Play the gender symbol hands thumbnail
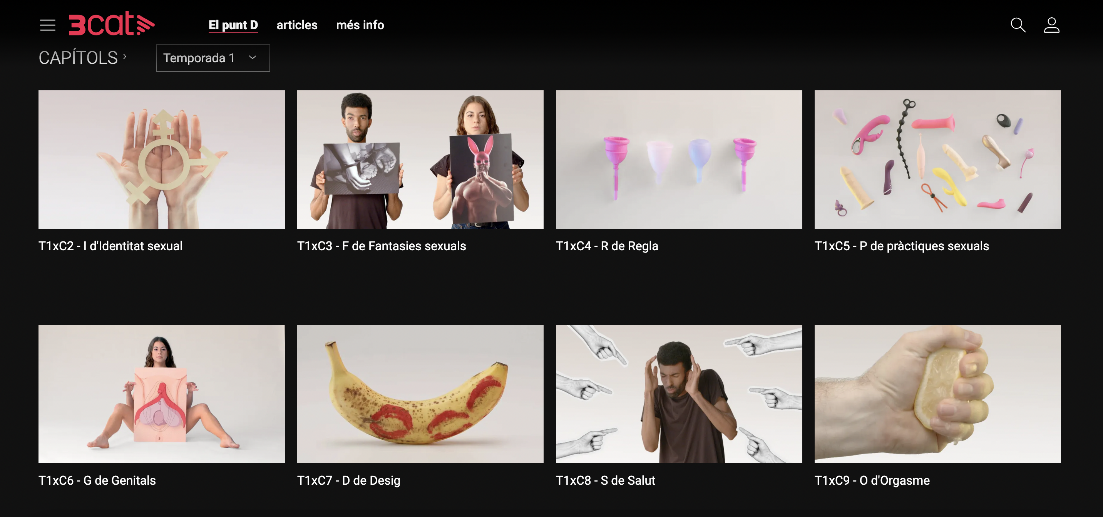Viewport: 1103px width, 517px height. click(x=161, y=159)
